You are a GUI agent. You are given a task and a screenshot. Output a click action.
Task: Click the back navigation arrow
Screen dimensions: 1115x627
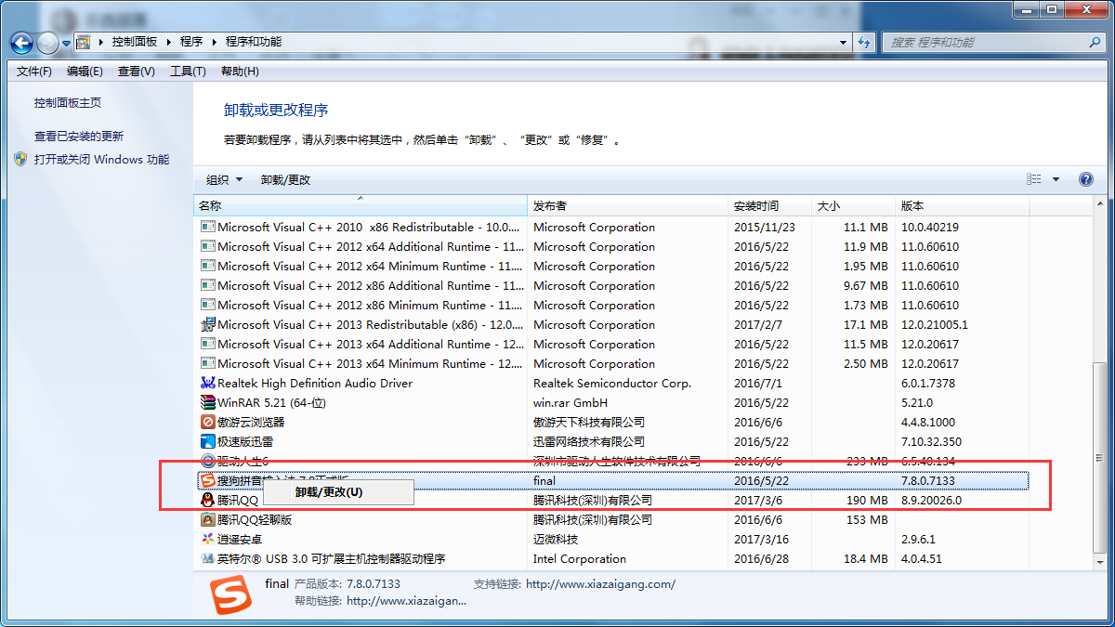coord(20,42)
